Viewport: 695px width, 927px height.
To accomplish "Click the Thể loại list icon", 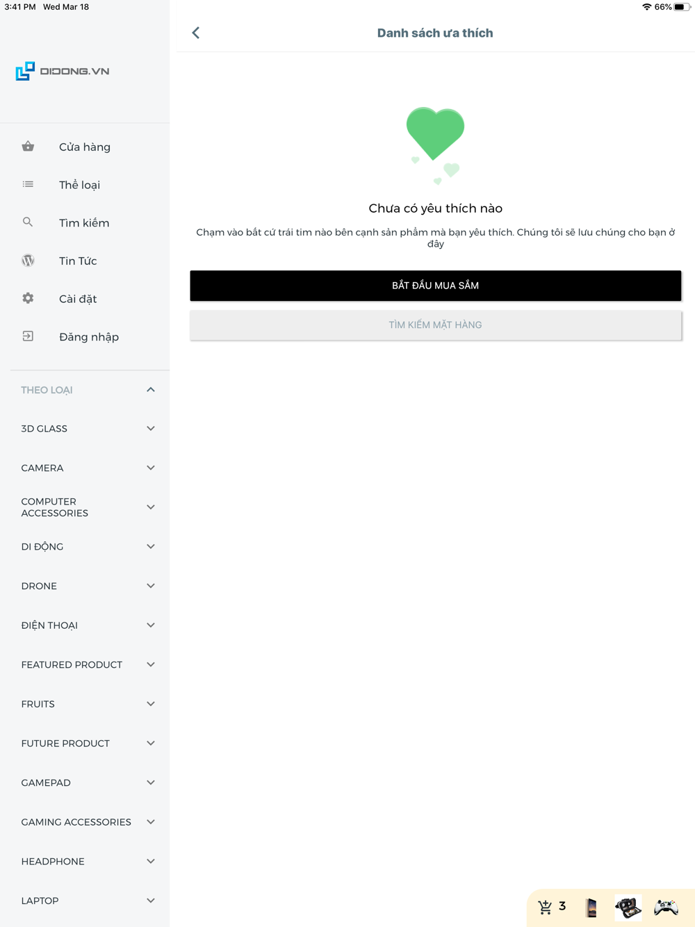I will point(28,185).
